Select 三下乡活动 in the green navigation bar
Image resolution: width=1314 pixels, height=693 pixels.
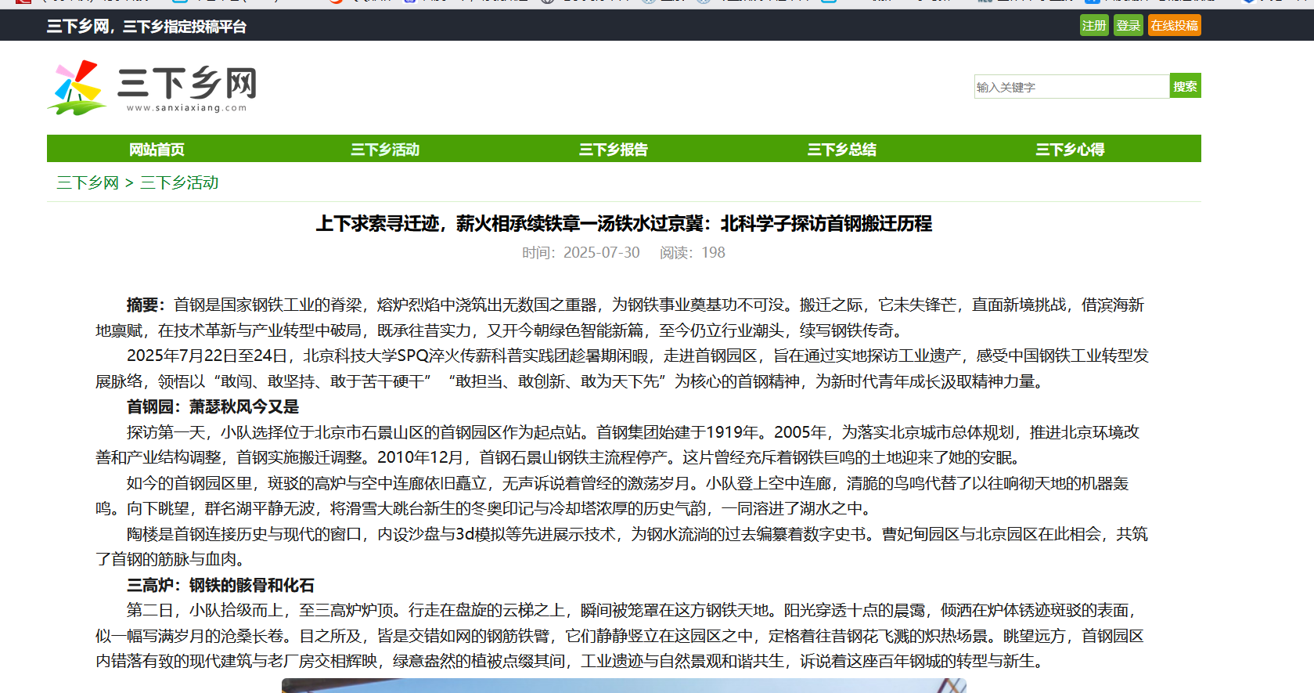[385, 150]
